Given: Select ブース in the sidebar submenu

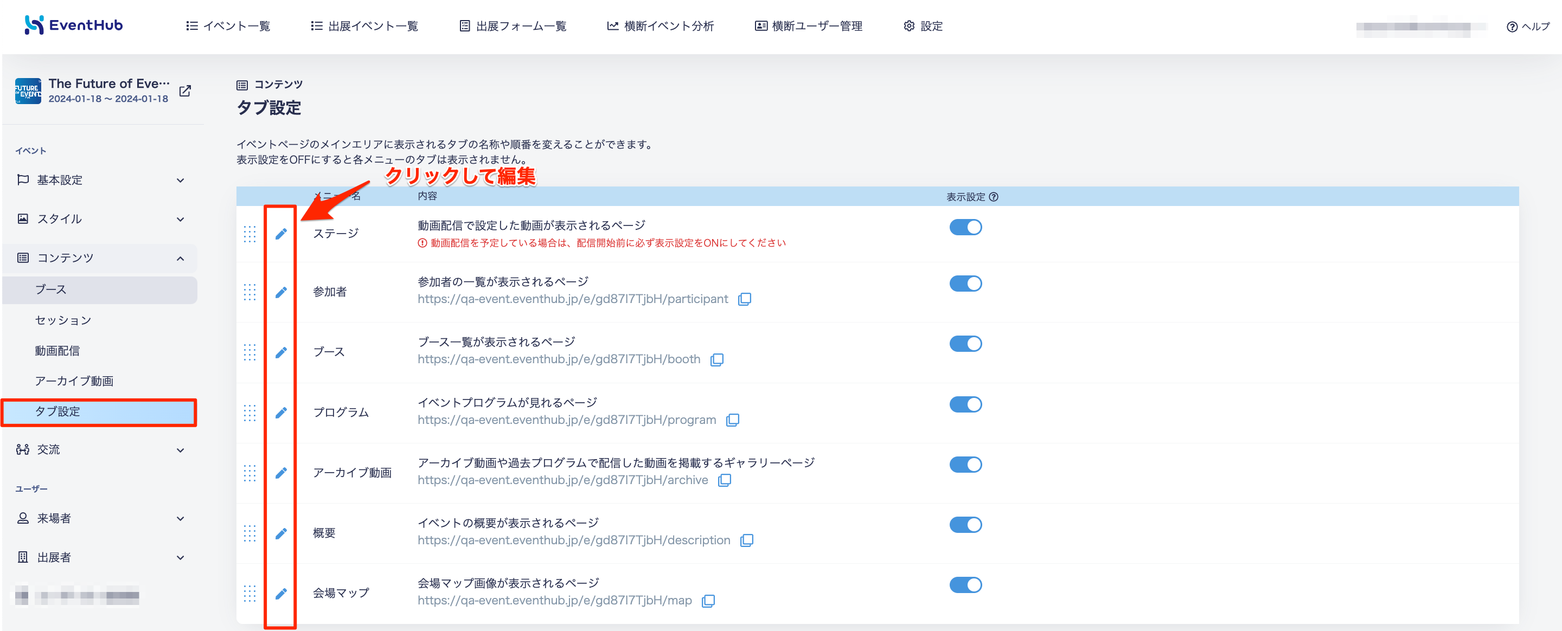Looking at the screenshot, I should 100,289.
